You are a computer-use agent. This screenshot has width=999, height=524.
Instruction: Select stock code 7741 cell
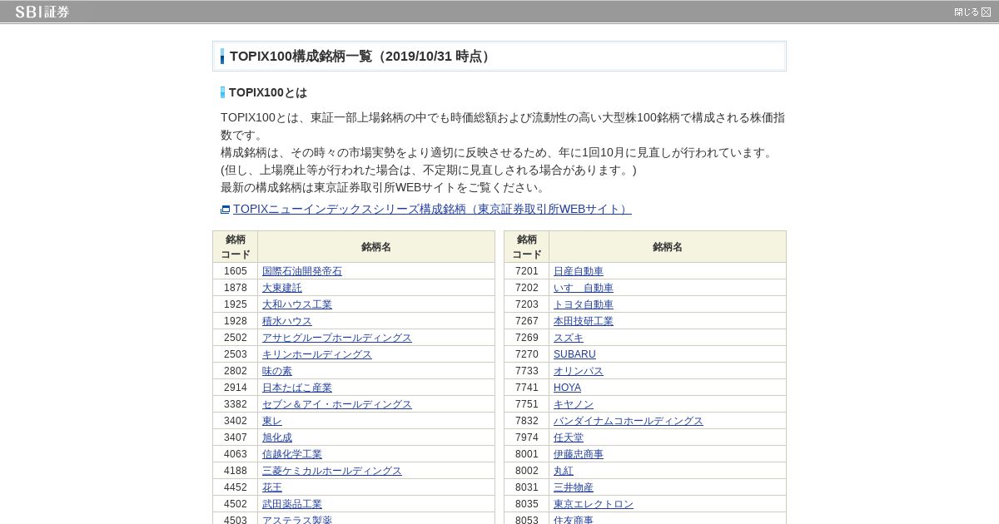527,388
